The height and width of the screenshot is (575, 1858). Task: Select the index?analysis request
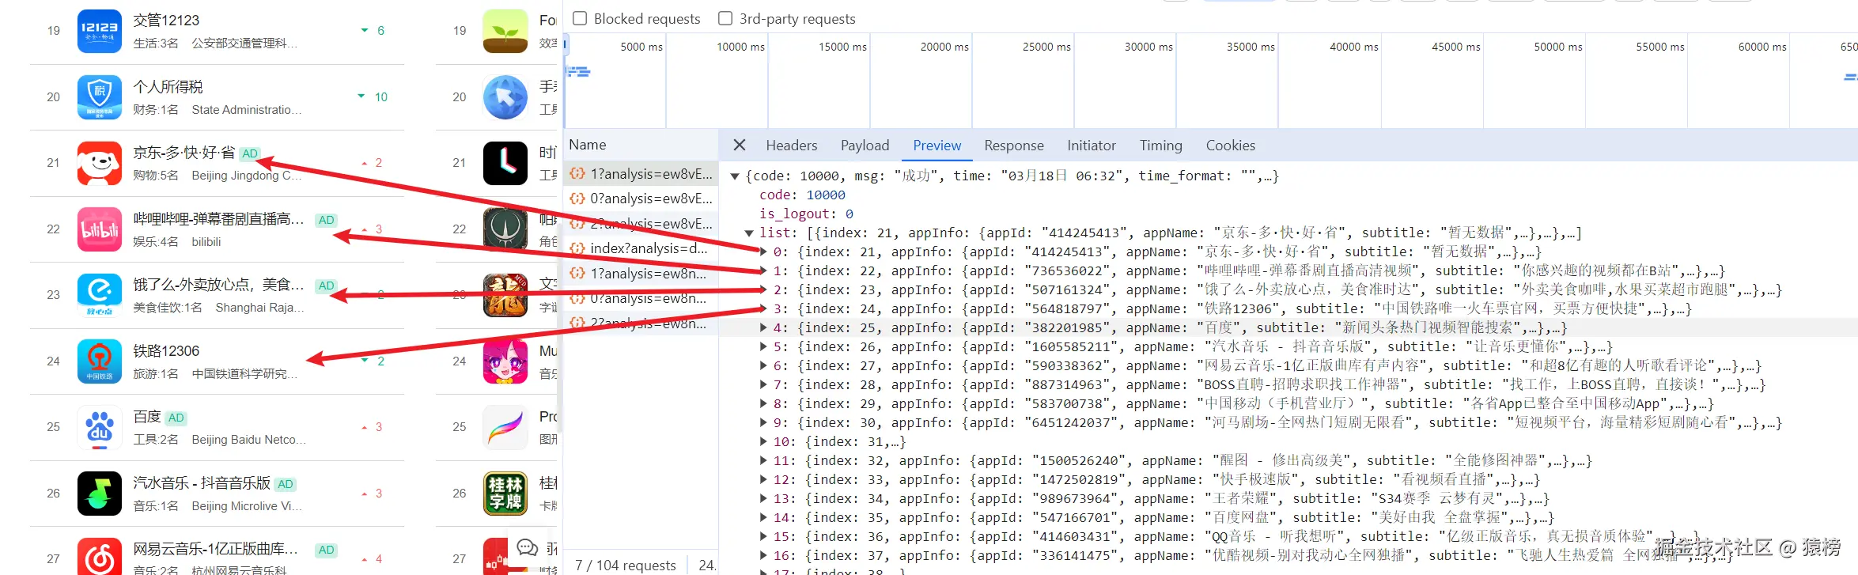coord(641,248)
